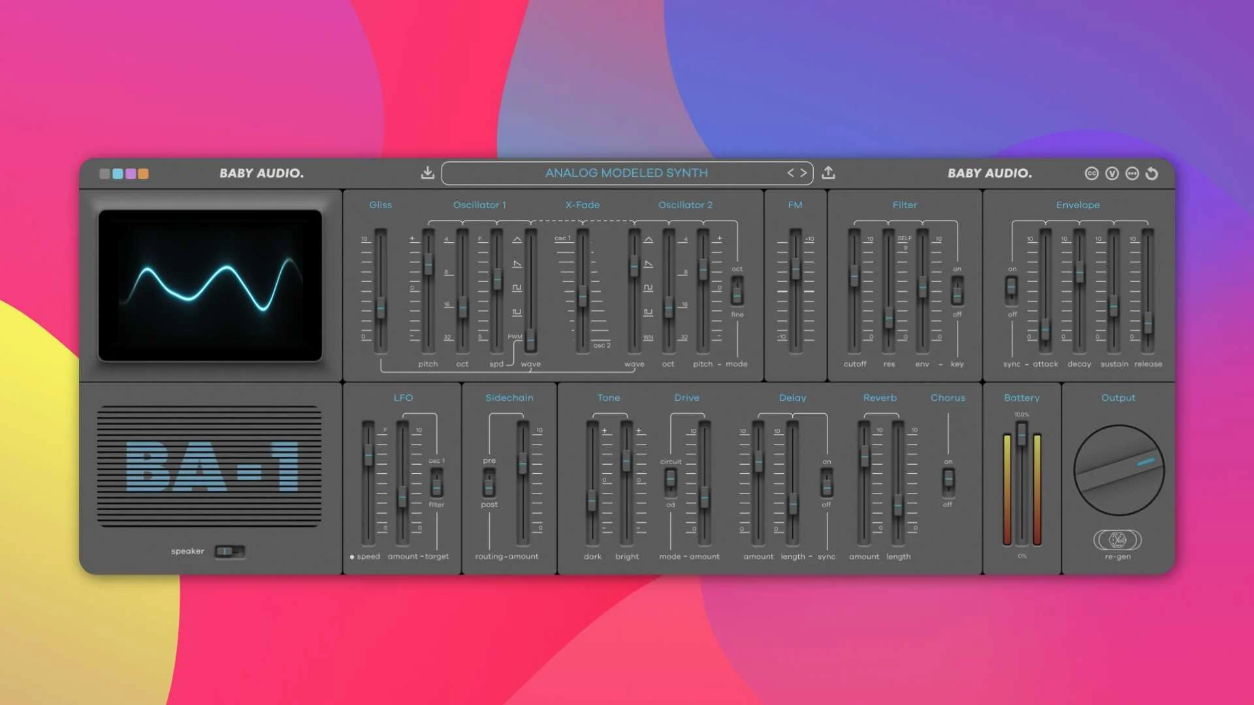This screenshot has height=705, width=1254.
Task: Click the V circle icon
Action: 1112,174
